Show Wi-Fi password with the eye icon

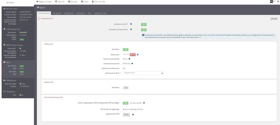(162, 73)
